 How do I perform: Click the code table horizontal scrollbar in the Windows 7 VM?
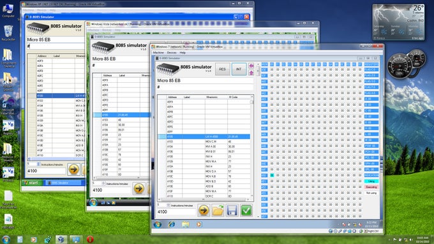[x=205, y=199]
